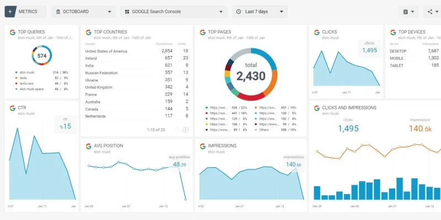Click the clock icon in the date selector
The image size is (441, 220).
(x=239, y=12)
